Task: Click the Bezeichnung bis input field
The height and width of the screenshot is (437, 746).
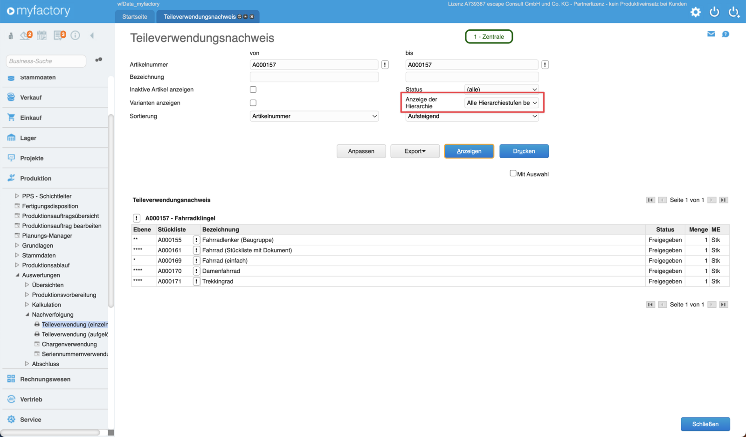Action: click(472, 77)
